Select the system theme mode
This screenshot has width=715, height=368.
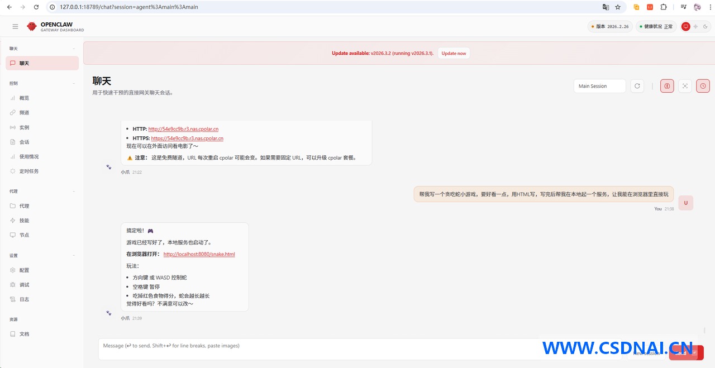coord(686,26)
